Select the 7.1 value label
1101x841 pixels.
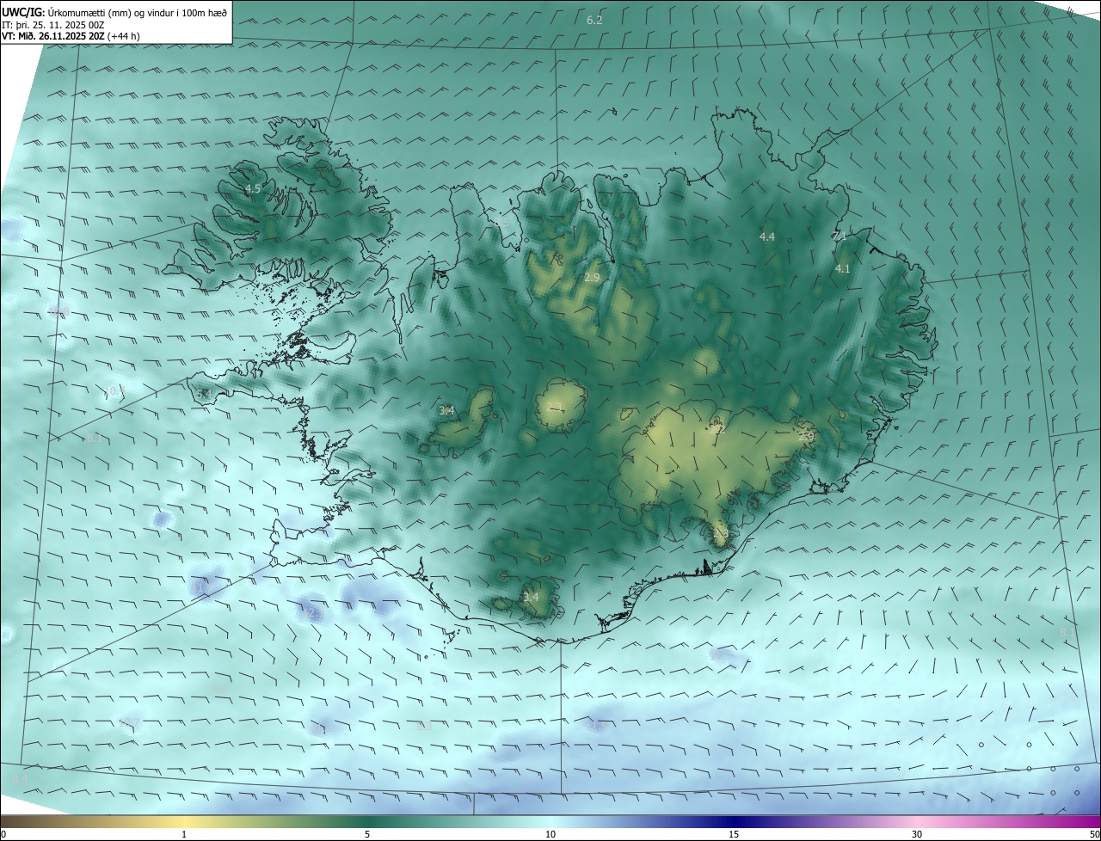(840, 236)
